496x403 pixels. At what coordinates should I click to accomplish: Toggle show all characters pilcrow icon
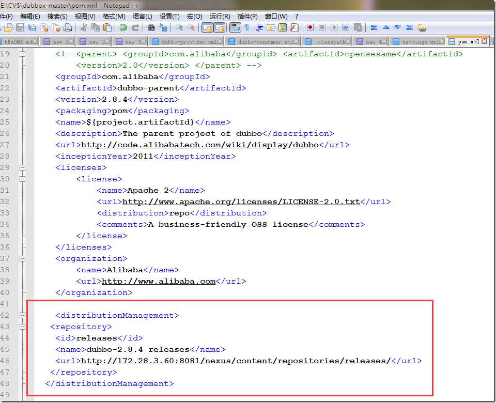(x=247, y=28)
